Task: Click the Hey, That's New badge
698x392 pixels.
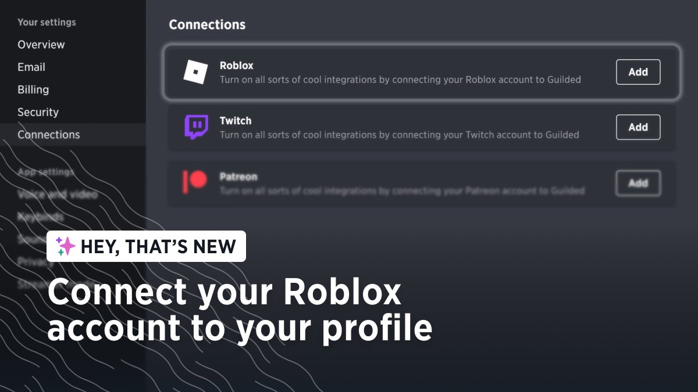Action: pos(146,246)
